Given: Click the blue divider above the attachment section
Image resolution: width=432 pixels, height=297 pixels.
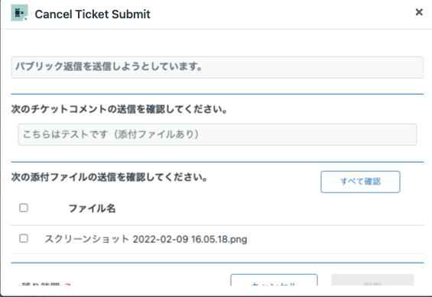Looking at the screenshot, I should tap(217, 162).
